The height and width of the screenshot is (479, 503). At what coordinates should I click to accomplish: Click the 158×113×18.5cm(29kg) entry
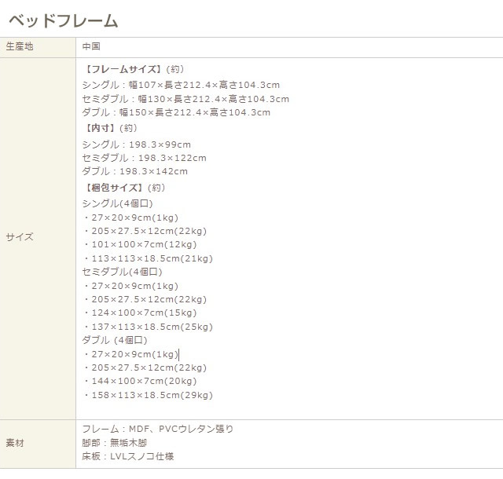[148, 395]
